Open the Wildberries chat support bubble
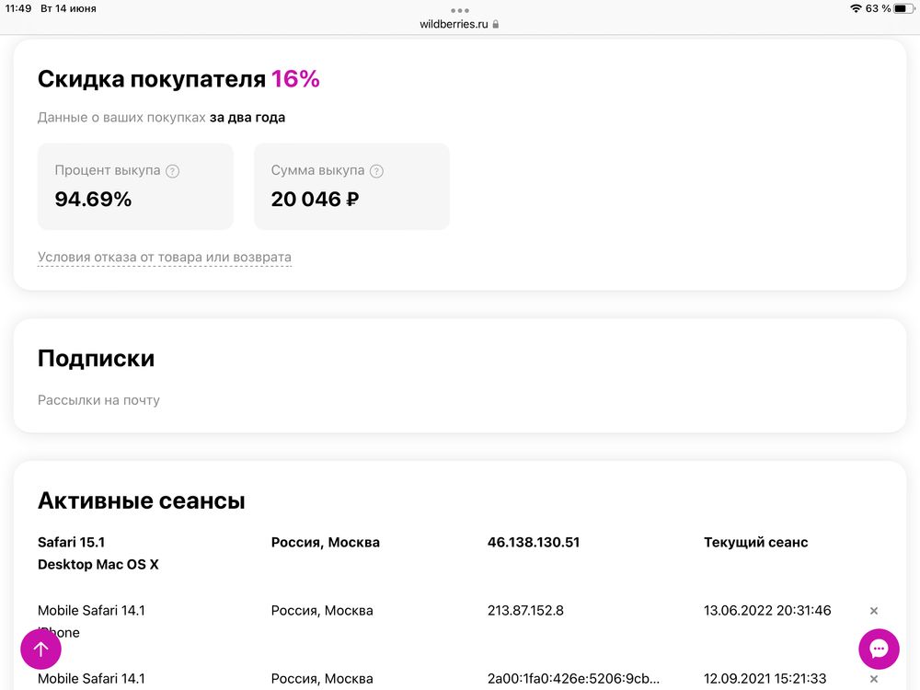920x690 pixels. (879, 649)
